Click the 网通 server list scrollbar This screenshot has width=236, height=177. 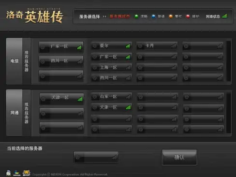pos(229,113)
